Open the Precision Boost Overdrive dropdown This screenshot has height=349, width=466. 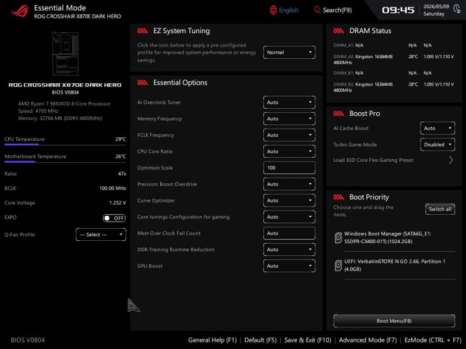289,184
